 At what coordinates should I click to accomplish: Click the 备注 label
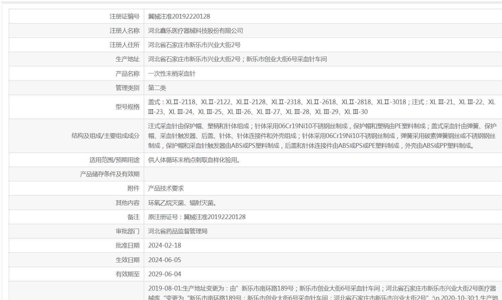pos(133,217)
